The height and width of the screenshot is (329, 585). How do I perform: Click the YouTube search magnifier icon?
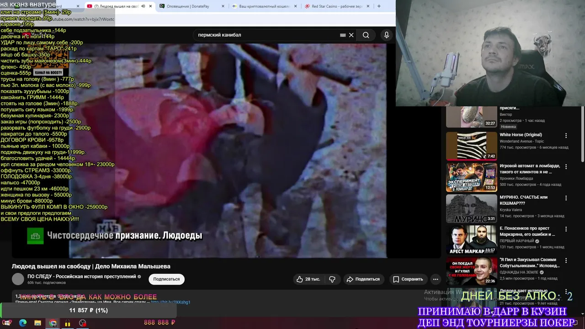(366, 35)
